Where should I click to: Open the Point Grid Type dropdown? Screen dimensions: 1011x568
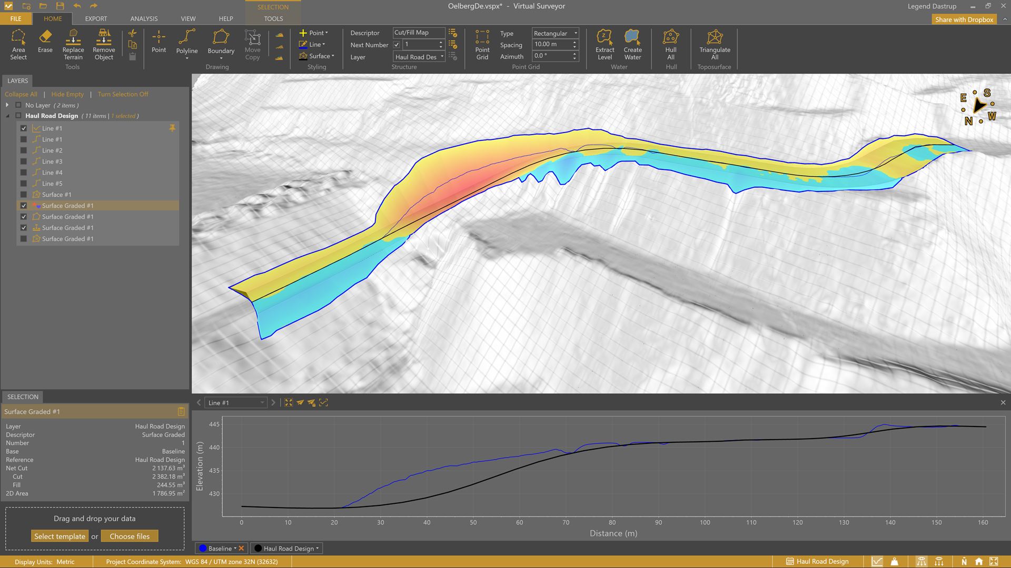click(555, 33)
